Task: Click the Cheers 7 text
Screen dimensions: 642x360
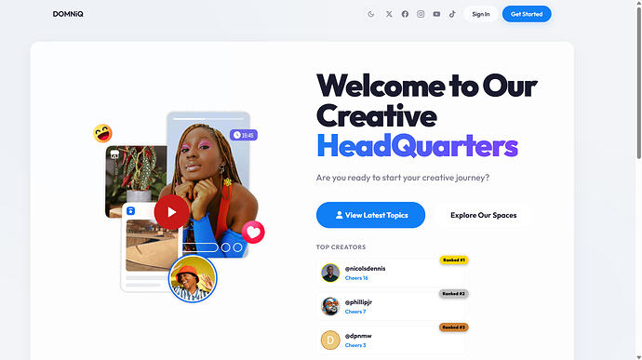Action: tap(355, 312)
